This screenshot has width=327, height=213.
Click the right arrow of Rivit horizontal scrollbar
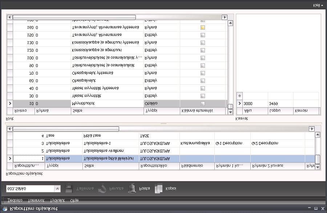pos(225,17)
